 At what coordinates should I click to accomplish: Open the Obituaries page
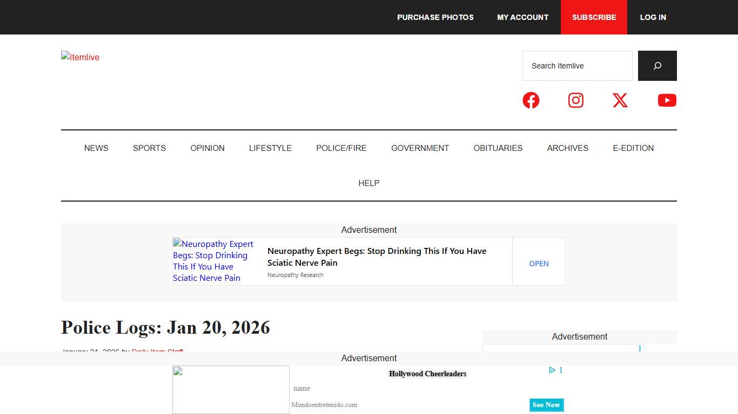[498, 148]
